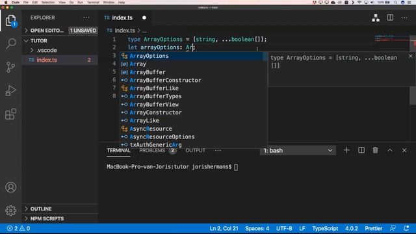Open the Explorer view in activity bar

coord(10,20)
